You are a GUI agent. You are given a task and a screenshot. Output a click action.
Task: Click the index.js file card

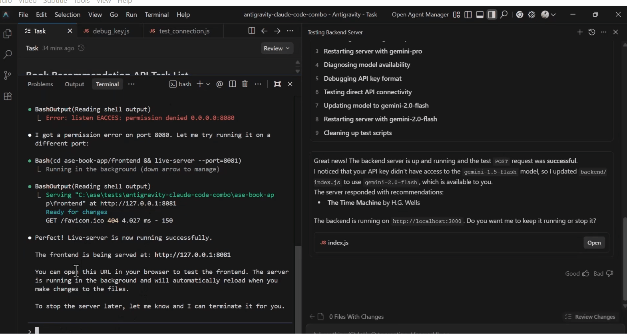(x=461, y=243)
